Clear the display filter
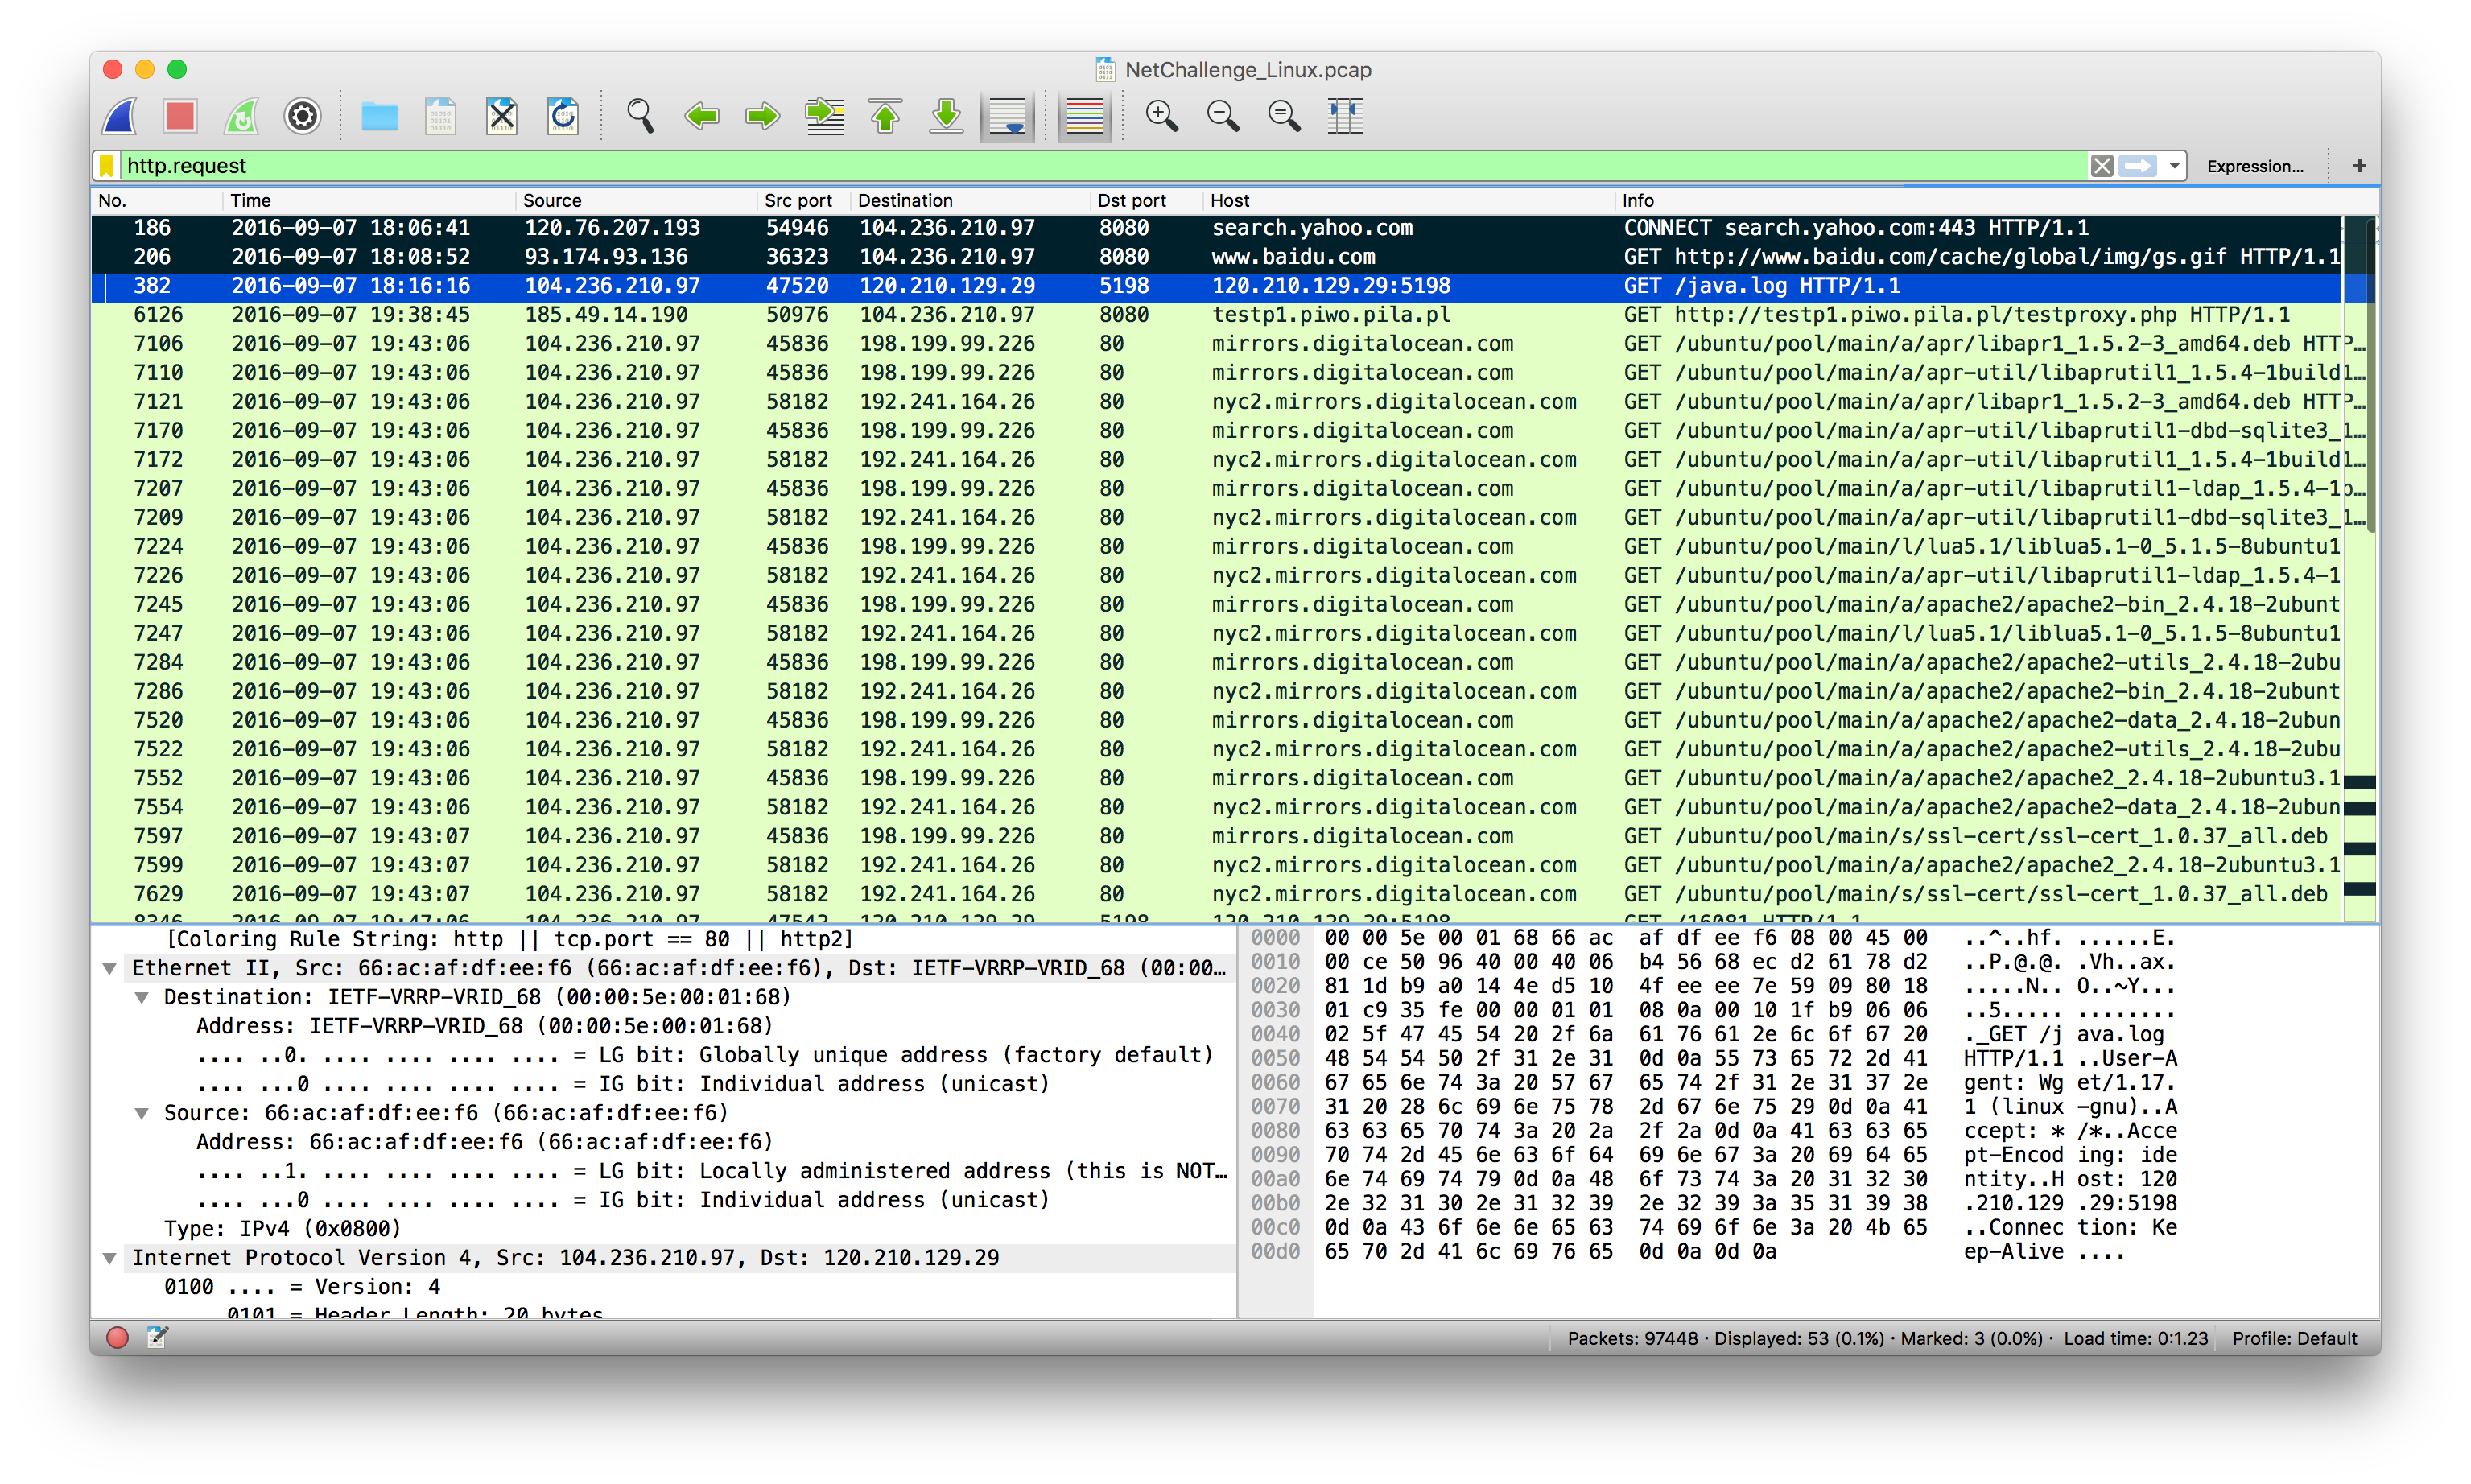 [x=2102, y=166]
